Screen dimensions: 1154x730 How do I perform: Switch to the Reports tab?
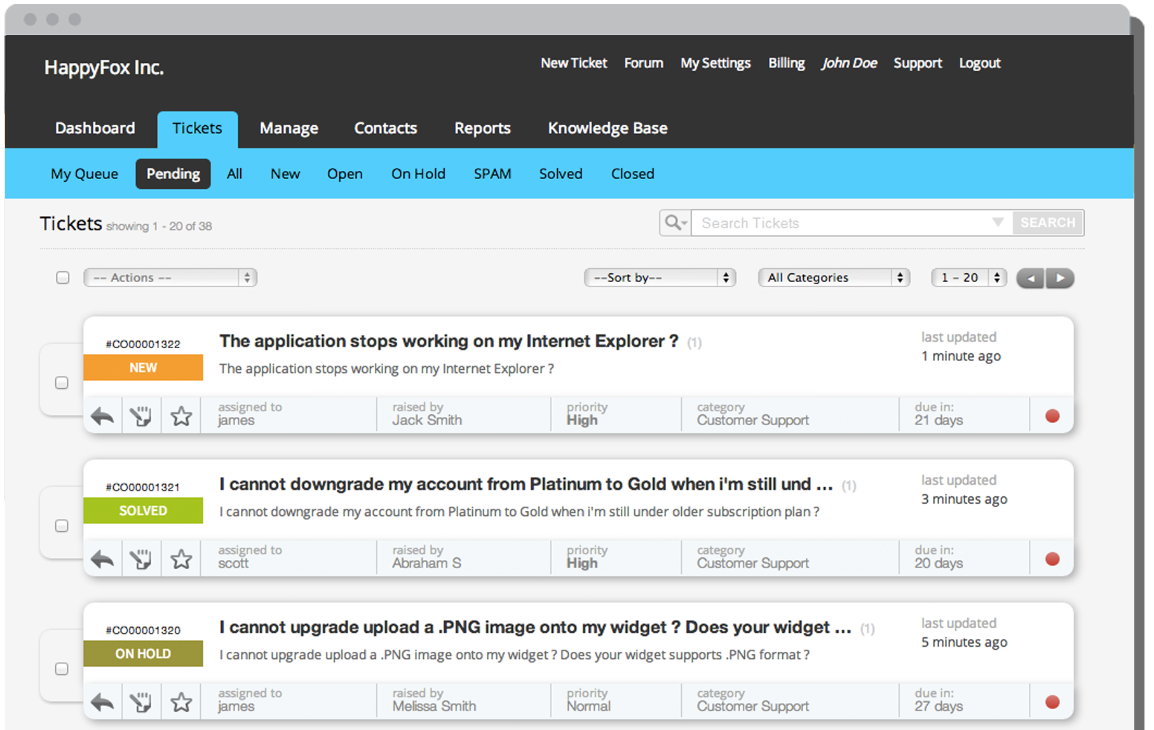point(482,128)
